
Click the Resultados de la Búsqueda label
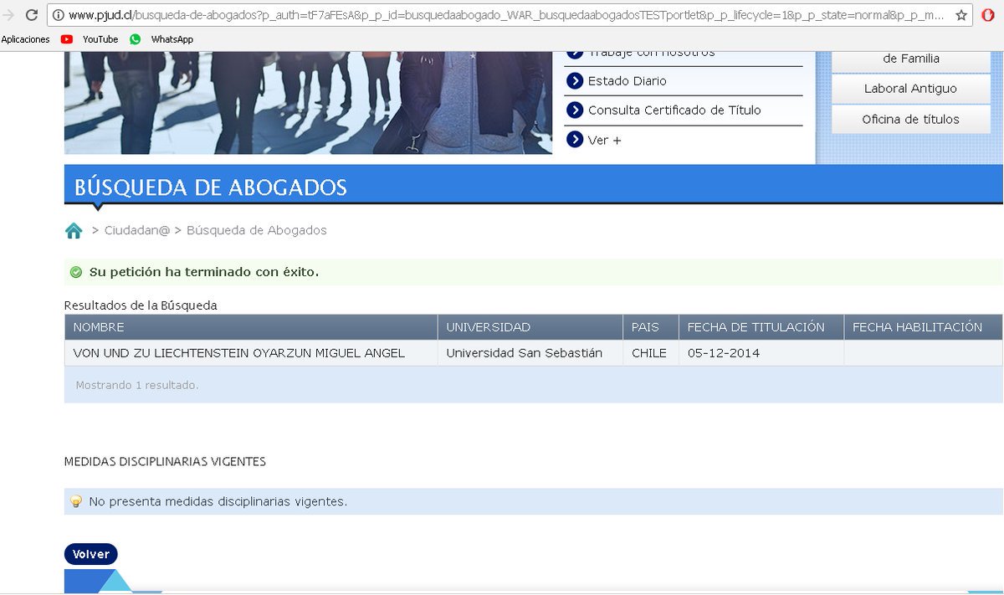(x=141, y=305)
